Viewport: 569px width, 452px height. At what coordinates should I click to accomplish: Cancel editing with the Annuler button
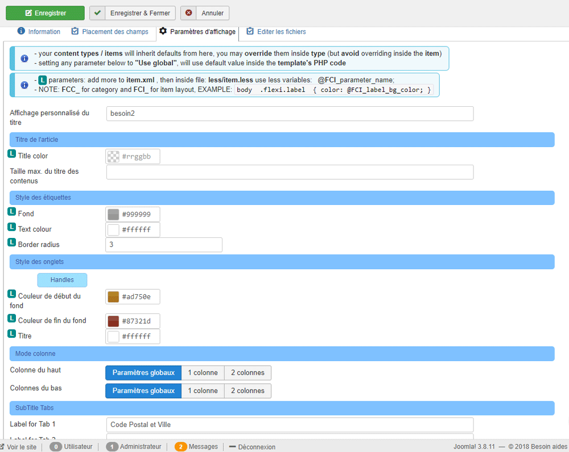click(x=205, y=13)
